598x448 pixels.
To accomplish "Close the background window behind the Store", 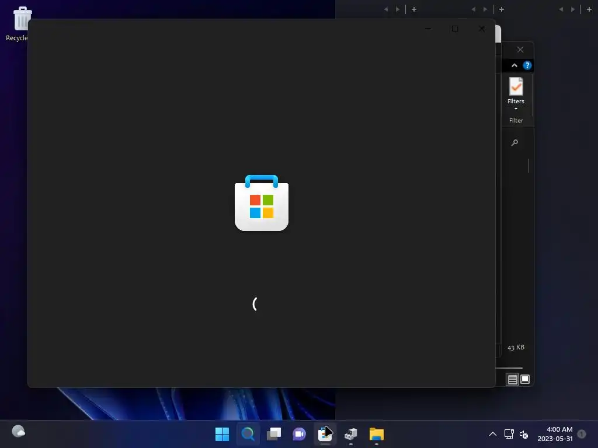I will pos(520,50).
